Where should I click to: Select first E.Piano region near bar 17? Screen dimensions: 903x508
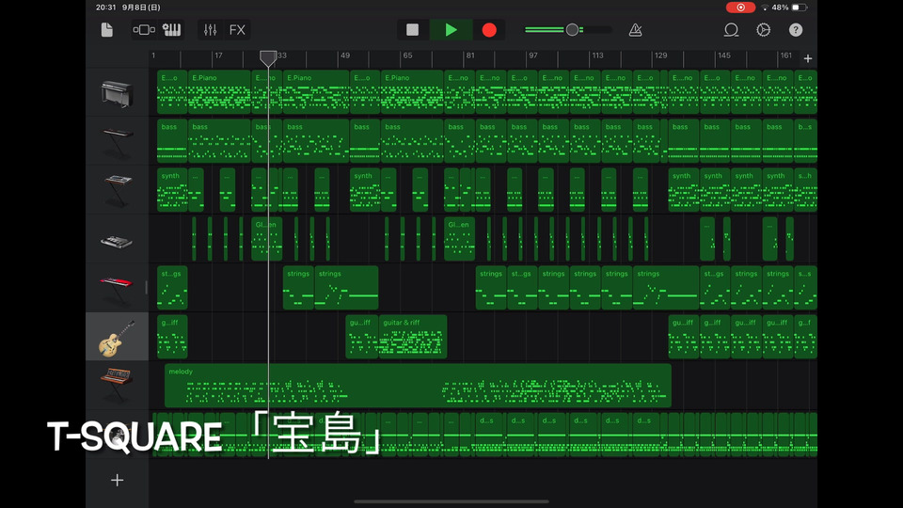click(x=219, y=92)
